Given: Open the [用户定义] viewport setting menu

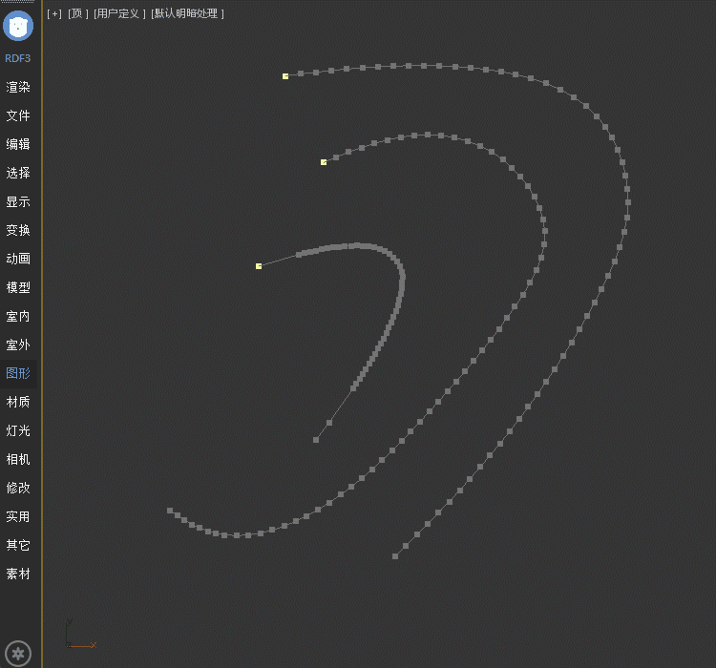Looking at the screenshot, I should coord(119,13).
